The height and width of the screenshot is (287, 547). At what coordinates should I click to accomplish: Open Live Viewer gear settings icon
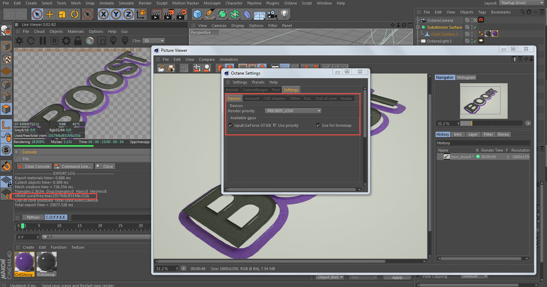pyautogui.click(x=66, y=41)
